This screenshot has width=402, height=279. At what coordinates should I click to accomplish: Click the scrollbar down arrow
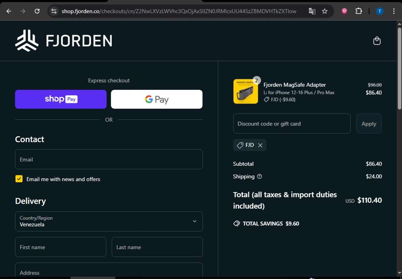click(x=399, y=273)
